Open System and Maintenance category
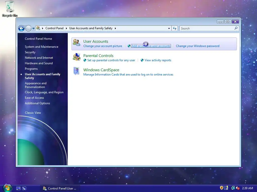257x192 pixels. coord(41,47)
